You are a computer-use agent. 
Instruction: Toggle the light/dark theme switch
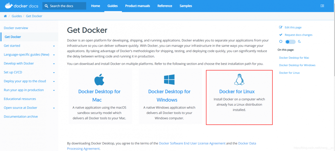pos(290,42)
